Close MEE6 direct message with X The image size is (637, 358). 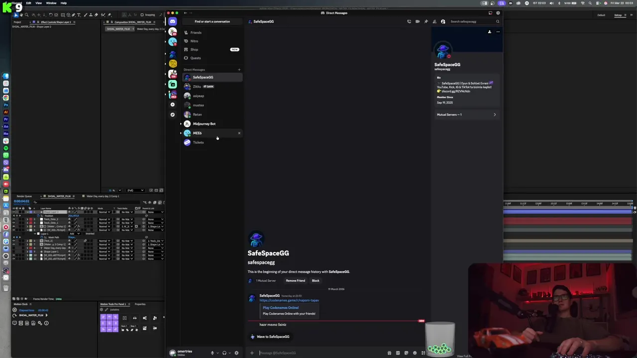click(239, 133)
